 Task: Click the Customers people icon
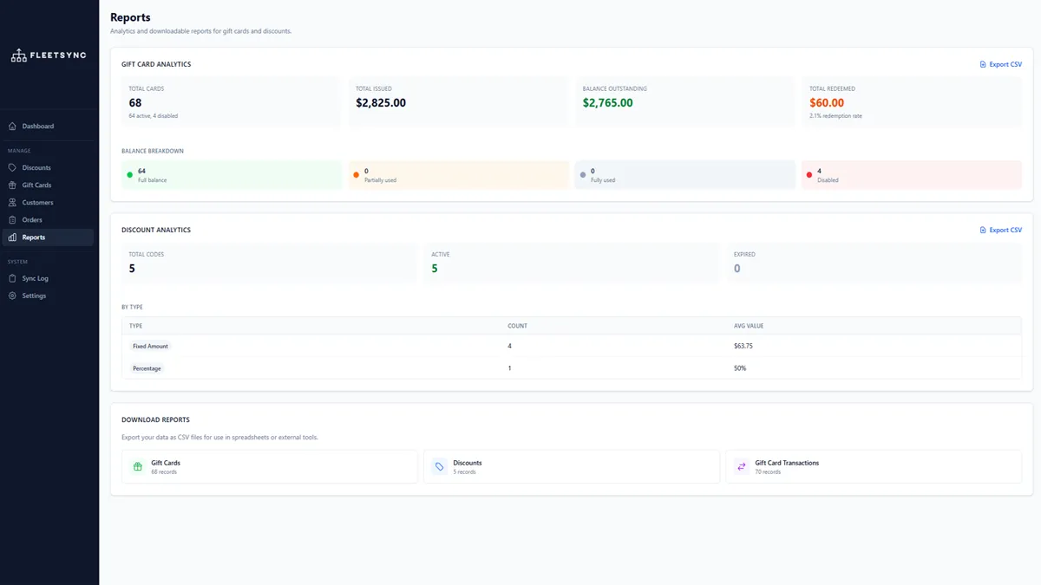(x=12, y=203)
